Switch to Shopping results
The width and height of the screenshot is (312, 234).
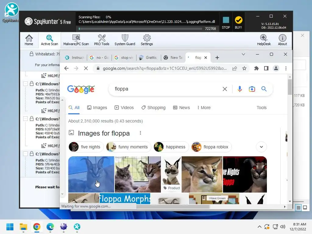(154, 108)
